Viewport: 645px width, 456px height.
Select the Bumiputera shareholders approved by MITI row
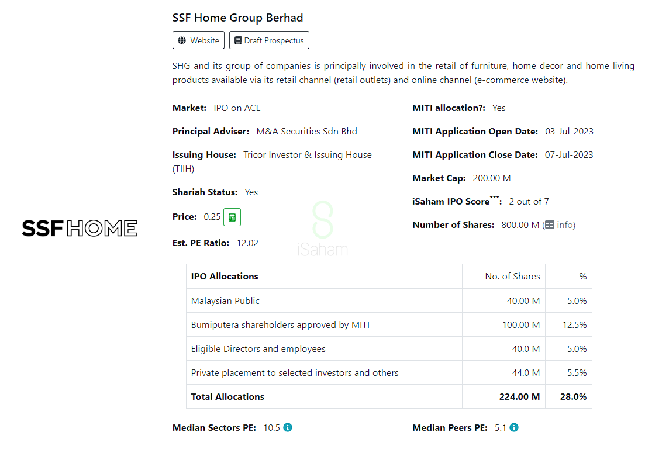[x=280, y=324]
